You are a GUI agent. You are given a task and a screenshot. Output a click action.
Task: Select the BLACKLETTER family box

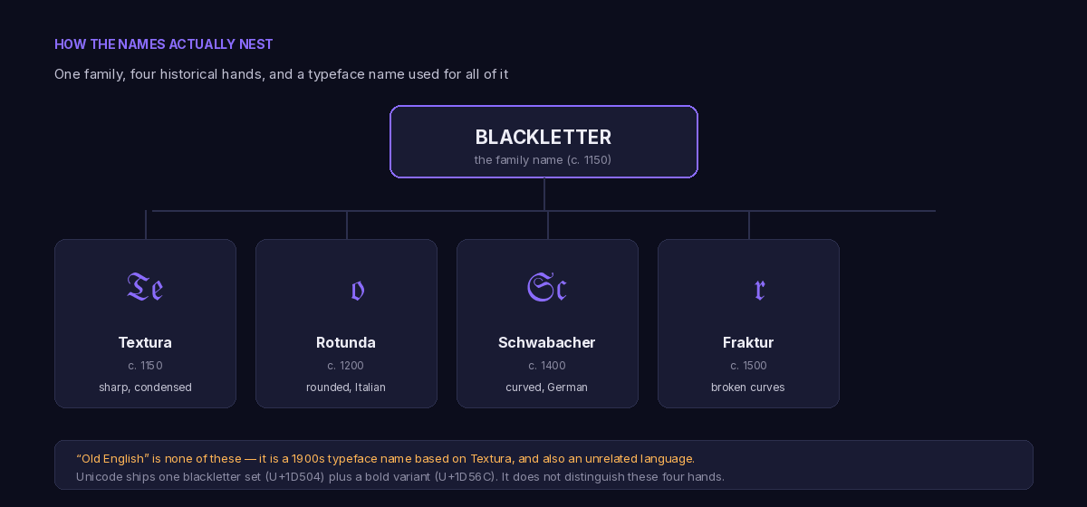click(543, 141)
